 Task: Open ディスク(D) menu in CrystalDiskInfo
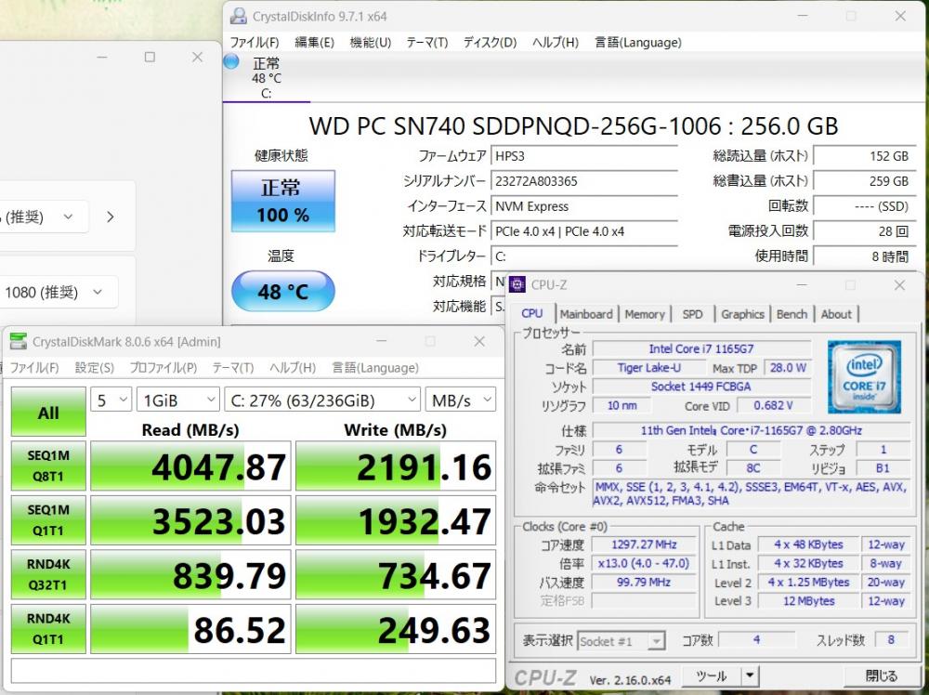490,43
